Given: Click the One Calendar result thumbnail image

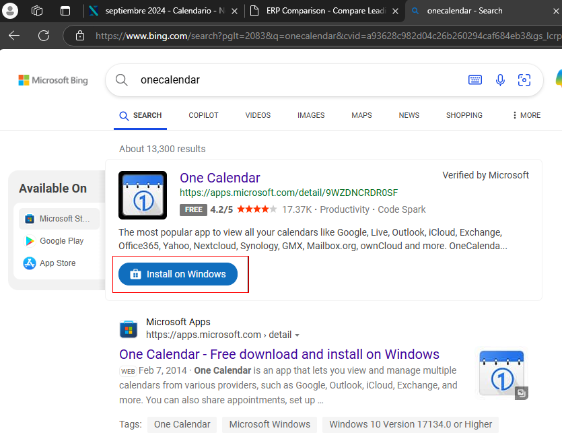Looking at the screenshot, I should tap(501, 372).
